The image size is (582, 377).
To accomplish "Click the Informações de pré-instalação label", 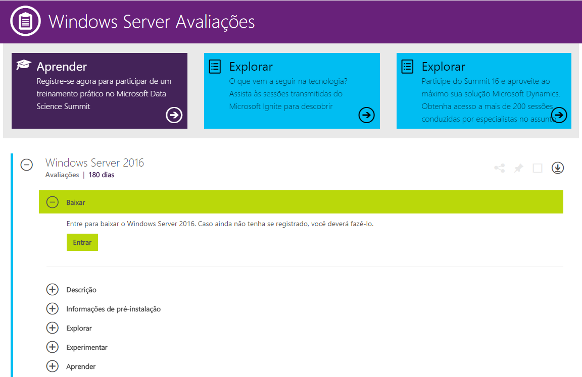I will [x=114, y=309].
